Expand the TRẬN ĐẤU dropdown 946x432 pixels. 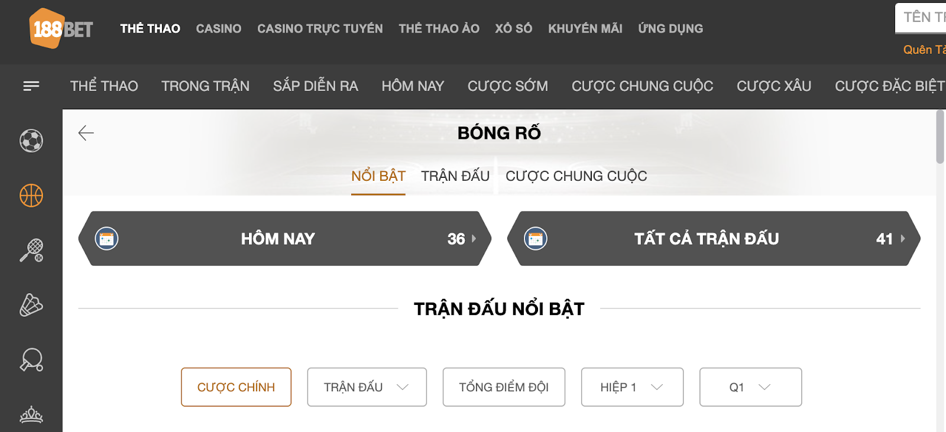click(367, 387)
